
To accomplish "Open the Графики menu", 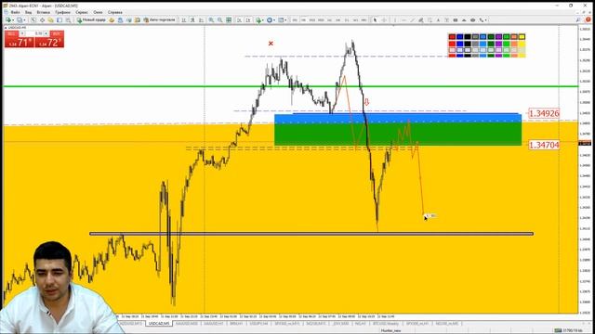I will (x=62, y=12).
